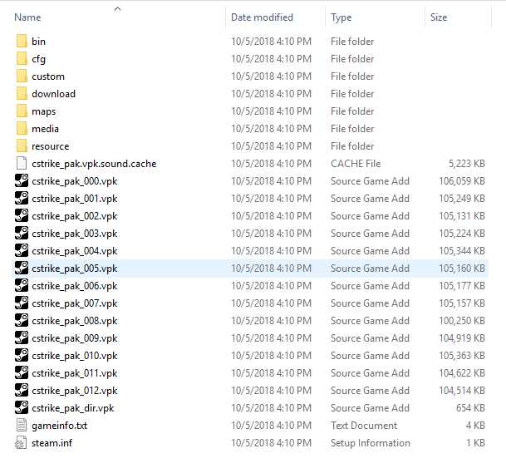Click the Type column header
The image size is (506, 473).
(x=341, y=17)
